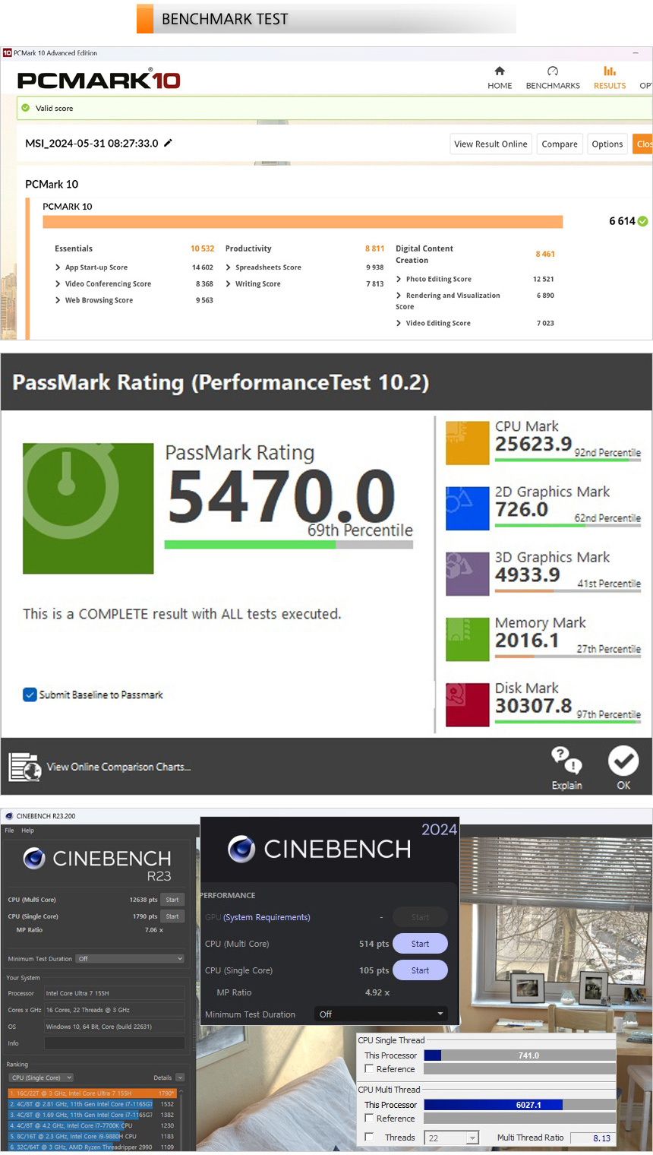Click the purple 3D Graphics Mark icon

point(467,574)
